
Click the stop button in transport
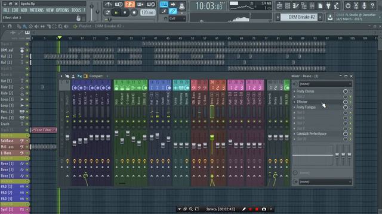point(125,12)
